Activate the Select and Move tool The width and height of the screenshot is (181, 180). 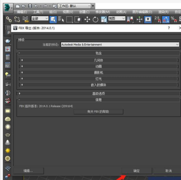pyautogui.click(x=87, y=20)
